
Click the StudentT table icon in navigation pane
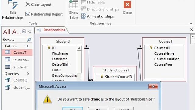tap(8, 67)
